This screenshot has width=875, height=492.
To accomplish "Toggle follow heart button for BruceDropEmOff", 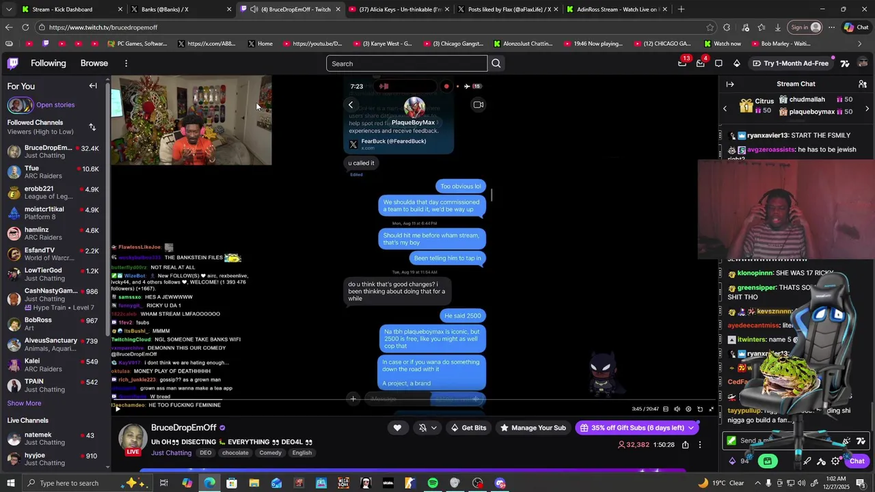I will tap(397, 428).
